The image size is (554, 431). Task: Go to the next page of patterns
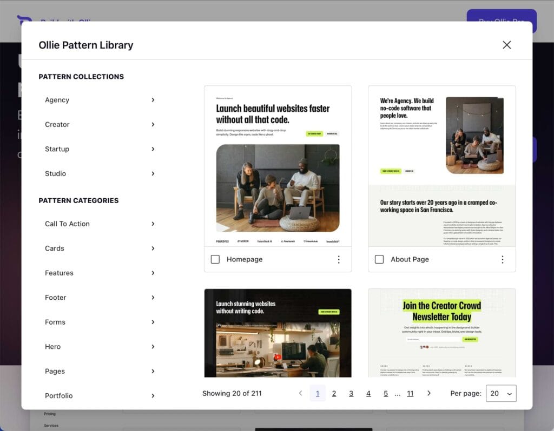pyautogui.click(x=429, y=393)
